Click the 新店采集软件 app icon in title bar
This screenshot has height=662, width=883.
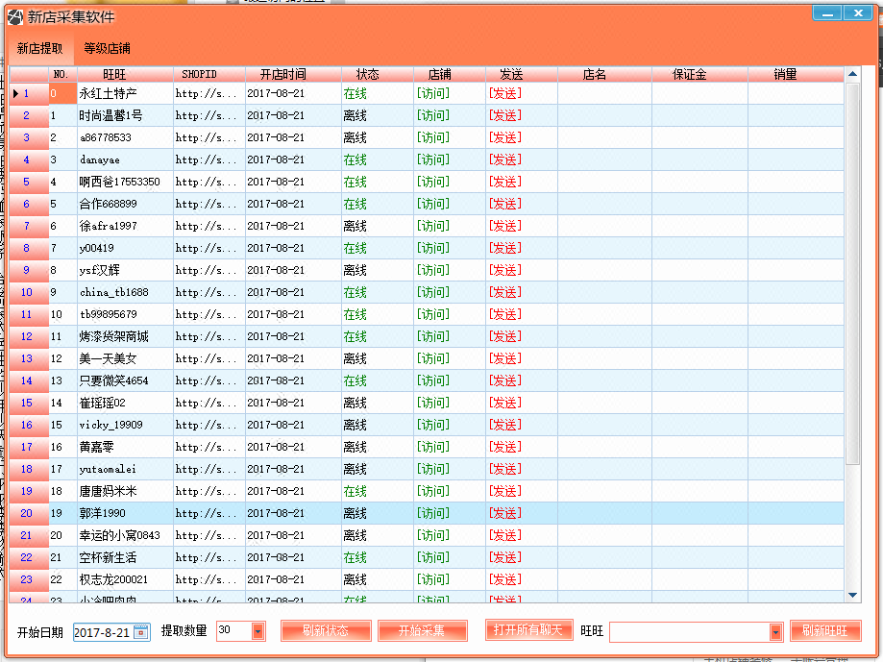pyautogui.click(x=13, y=12)
